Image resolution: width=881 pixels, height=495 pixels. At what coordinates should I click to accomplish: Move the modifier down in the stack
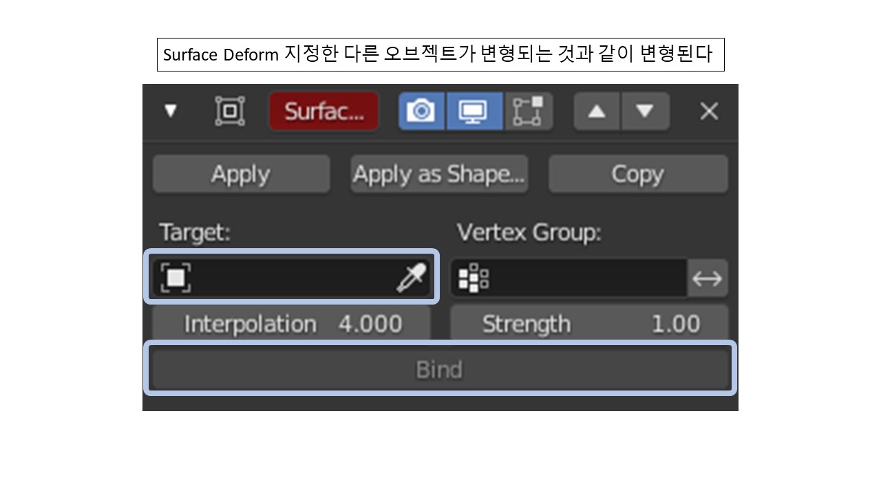coord(646,111)
